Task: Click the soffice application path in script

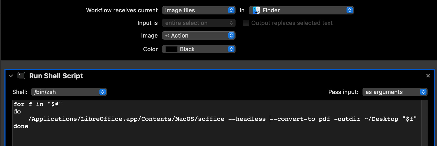Action: [126, 119]
